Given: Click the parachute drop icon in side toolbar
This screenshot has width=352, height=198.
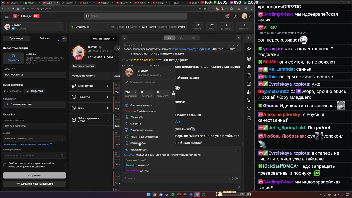Looking at the screenshot, I should click(x=249, y=59).
